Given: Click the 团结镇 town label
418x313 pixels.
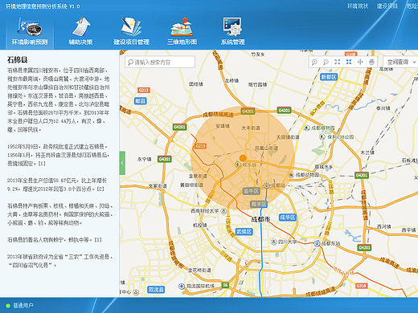Looking at the screenshot, I should tap(196, 84).
